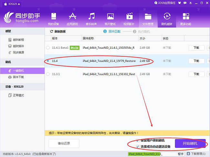Click the 版本 column header
The width and height of the screenshot is (210, 157).
tap(66, 38)
